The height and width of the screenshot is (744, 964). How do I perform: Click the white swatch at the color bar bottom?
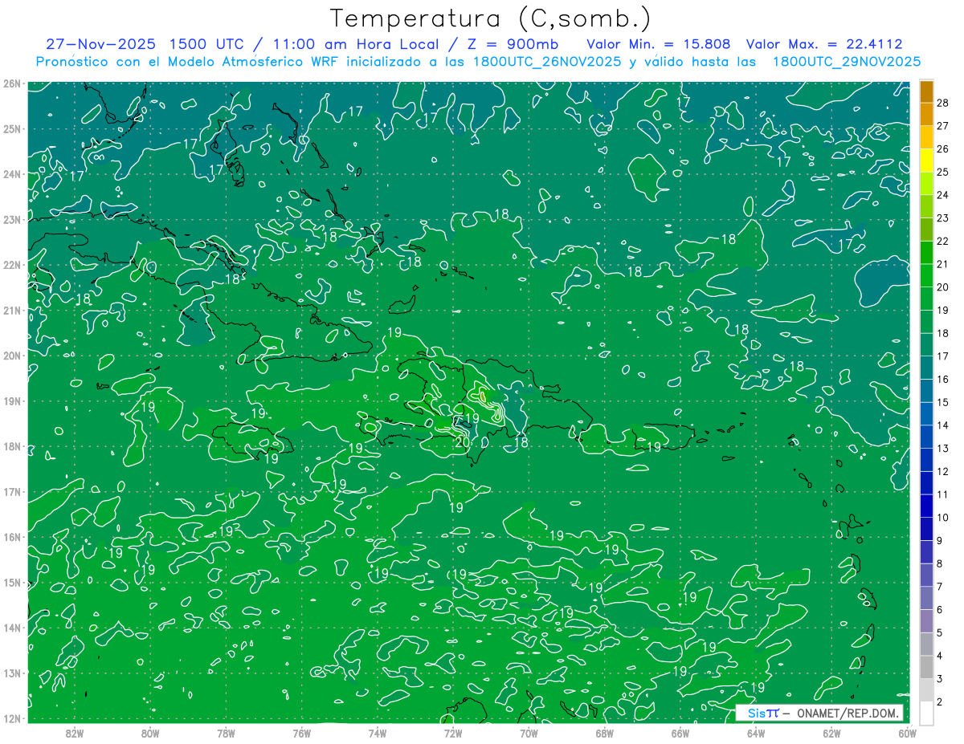tap(926, 713)
